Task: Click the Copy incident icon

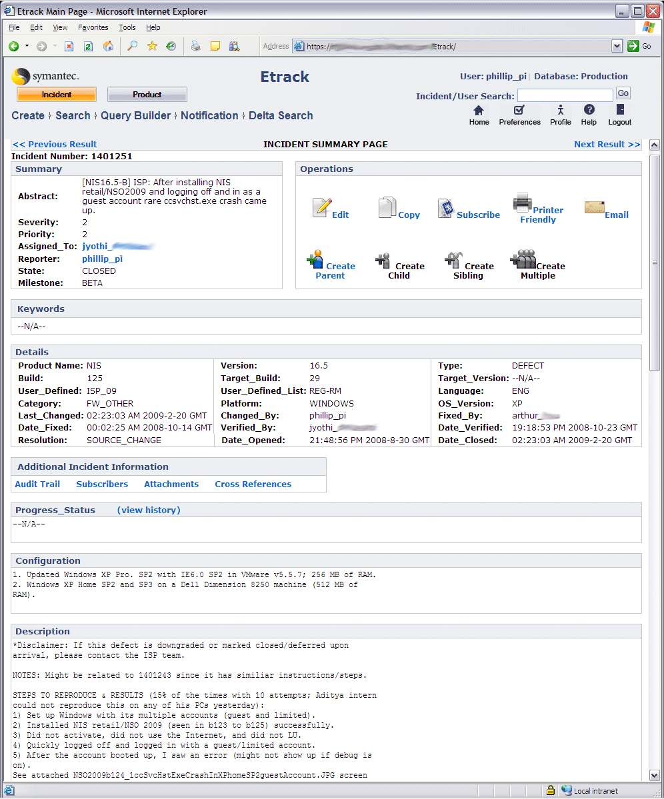Action: [387, 208]
